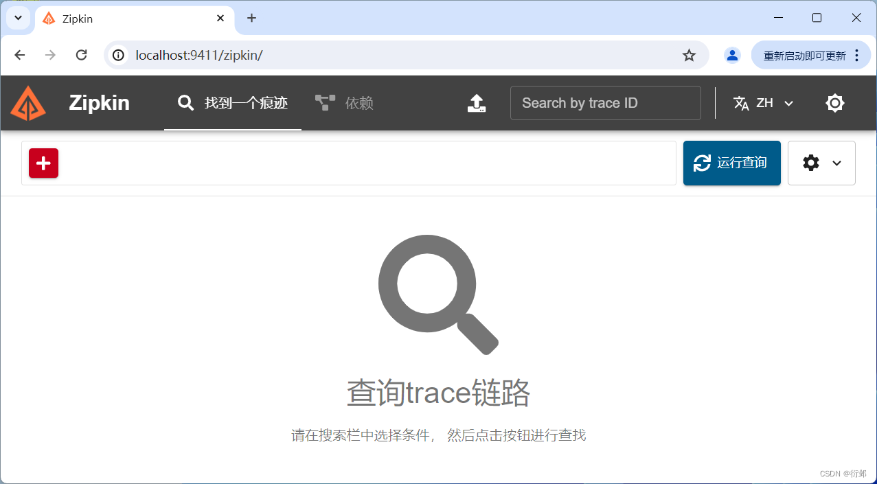Expand the query options gear dropdown
This screenshot has width=877, height=484.
tap(821, 163)
